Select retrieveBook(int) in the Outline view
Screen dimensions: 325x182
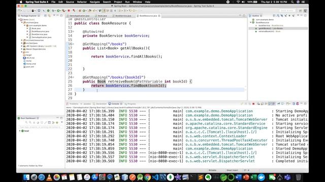click(x=269, y=31)
